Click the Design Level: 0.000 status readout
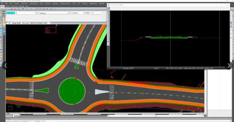234x122 pixels. 190,68
